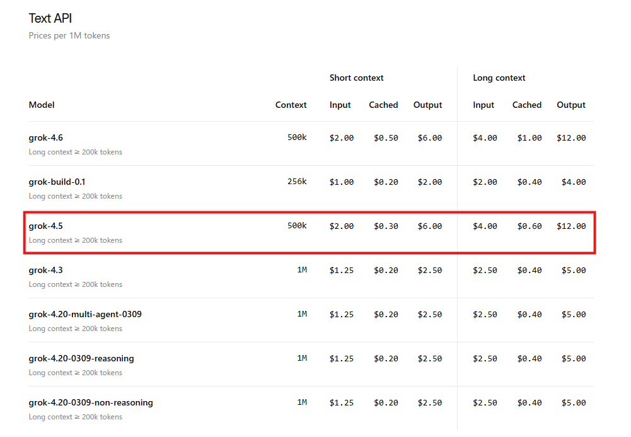Click the long context Output column header
631x437 pixels.
point(571,105)
